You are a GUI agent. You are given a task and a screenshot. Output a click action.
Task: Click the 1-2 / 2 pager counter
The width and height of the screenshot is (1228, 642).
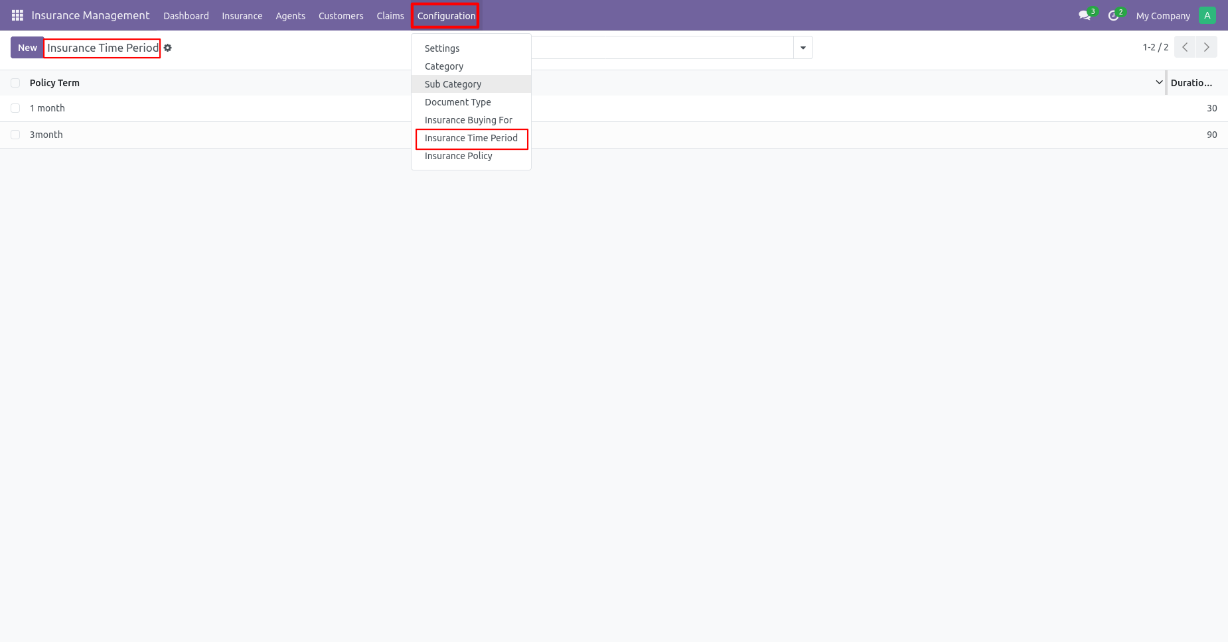(x=1156, y=47)
